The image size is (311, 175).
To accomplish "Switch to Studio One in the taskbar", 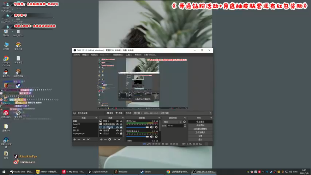I will (x=21, y=172).
